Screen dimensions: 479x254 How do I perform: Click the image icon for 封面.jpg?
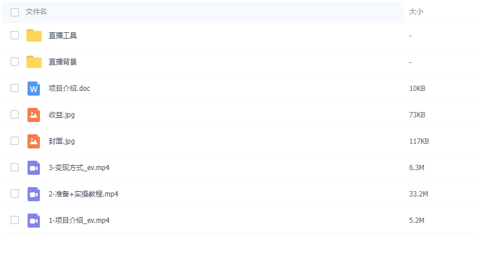33,141
